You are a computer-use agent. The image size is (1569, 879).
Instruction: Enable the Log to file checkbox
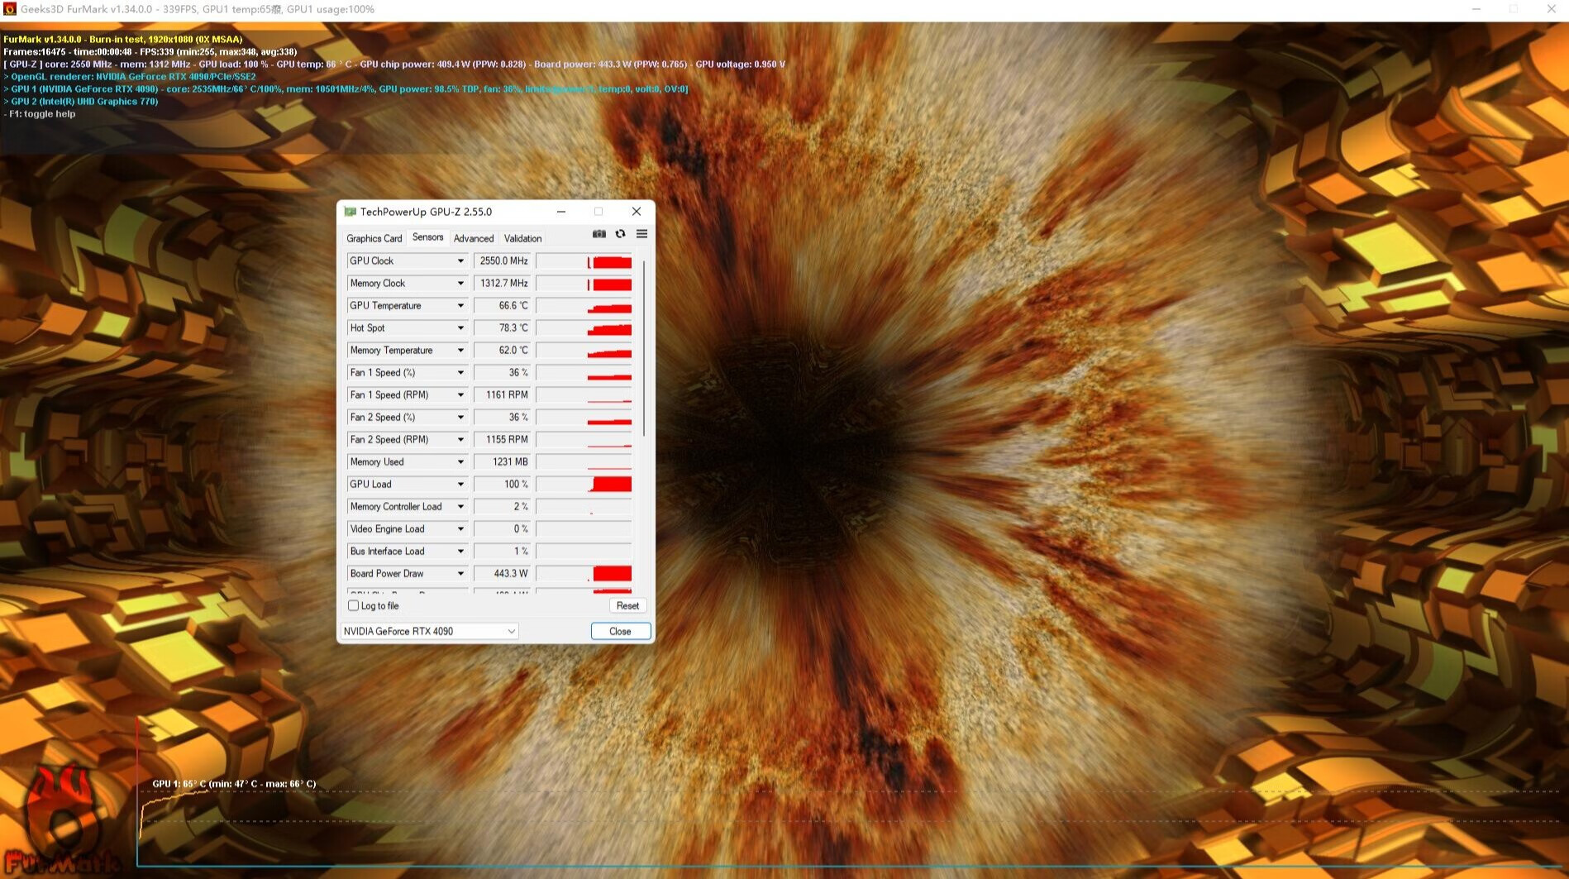354,606
